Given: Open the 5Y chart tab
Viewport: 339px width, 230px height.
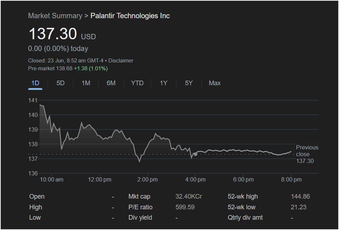Looking at the screenshot, I should (189, 83).
